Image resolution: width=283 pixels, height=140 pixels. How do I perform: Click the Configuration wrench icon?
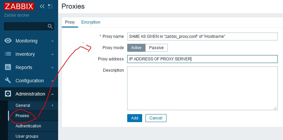8,81
